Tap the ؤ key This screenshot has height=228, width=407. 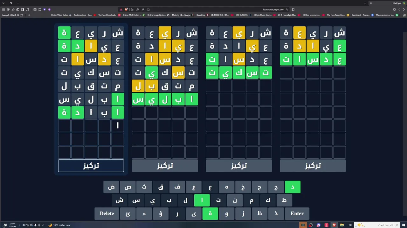click(x=161, y=213)
